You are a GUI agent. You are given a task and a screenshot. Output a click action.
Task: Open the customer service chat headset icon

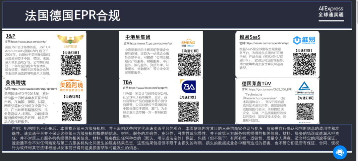click(340, 152)
